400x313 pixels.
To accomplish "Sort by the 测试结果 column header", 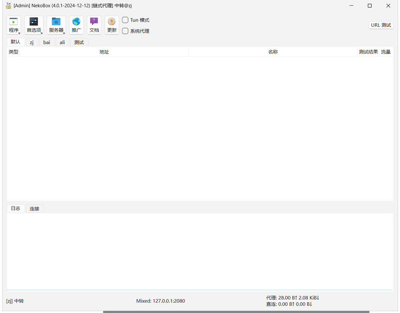I will tap(368, 52).
